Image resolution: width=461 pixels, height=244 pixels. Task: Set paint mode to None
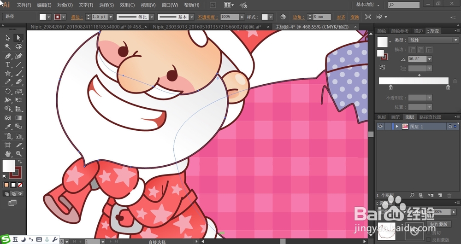(20, 185)
